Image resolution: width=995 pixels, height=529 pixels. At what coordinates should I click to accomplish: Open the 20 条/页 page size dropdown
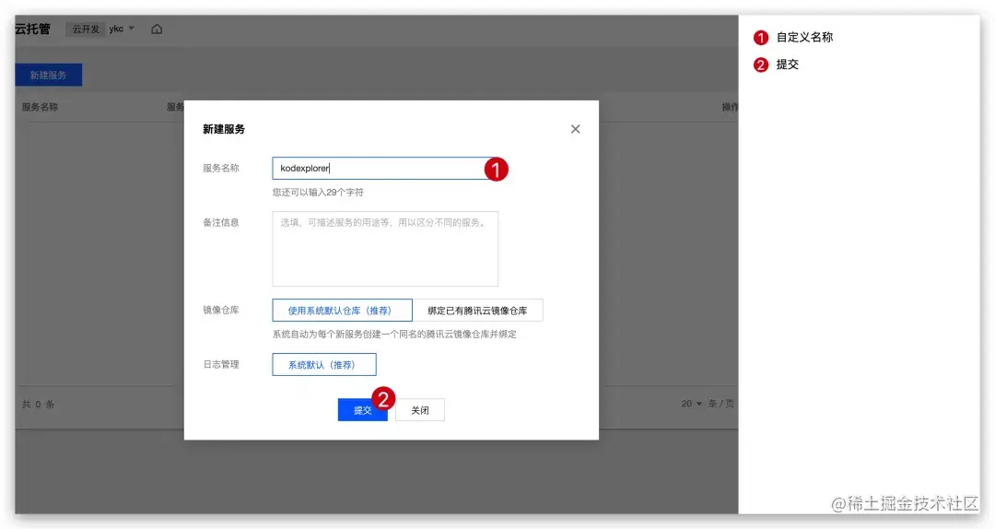(x=692, y=404)
